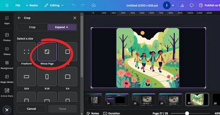Select the Freeform size option
Screen dimensions: 220x115
26,52
